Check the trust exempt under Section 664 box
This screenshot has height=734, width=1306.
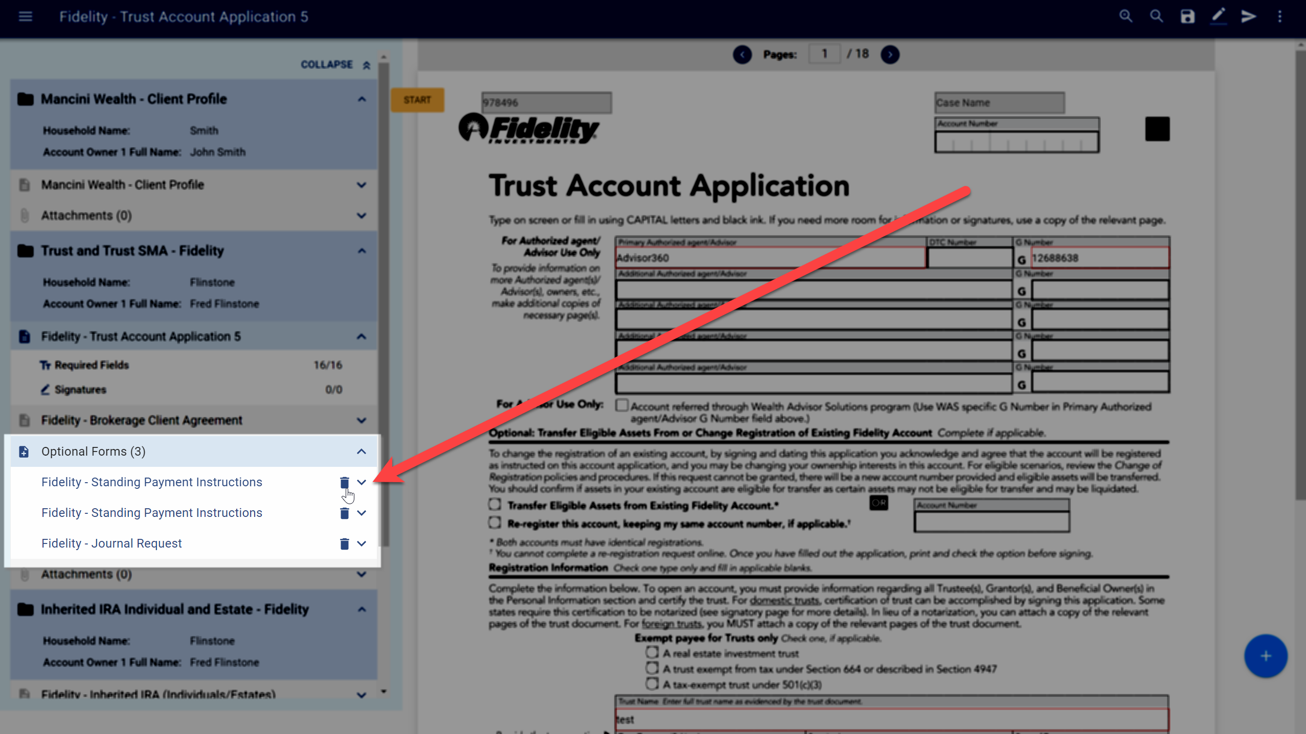[652, 668]
